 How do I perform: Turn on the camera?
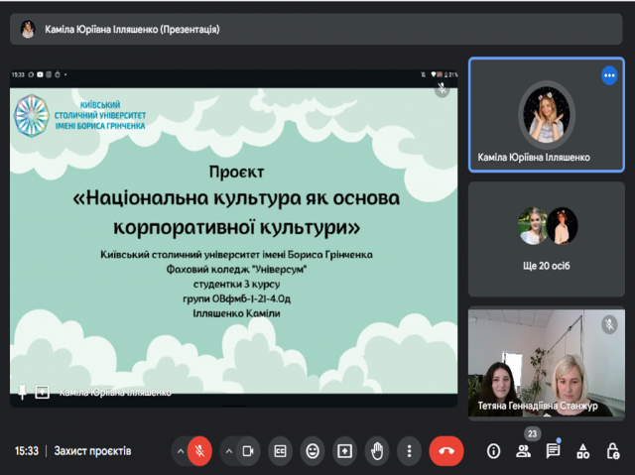[x=248, y=451]
